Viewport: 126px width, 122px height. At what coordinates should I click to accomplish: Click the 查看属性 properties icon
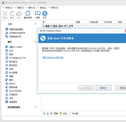coord(7,102)
